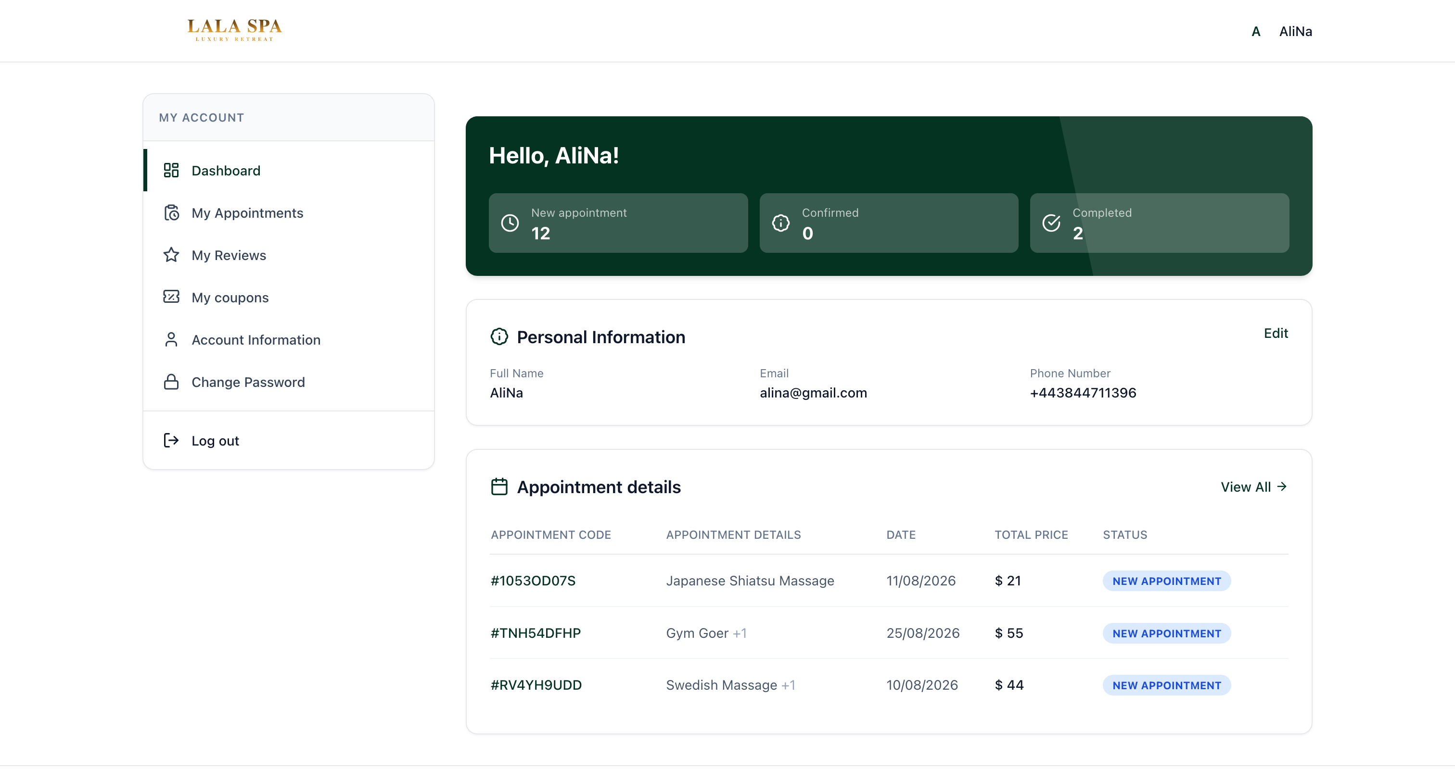Click Swedish Massage +1 details
Screen dimensions: 1455x769
click(x=730, y=685)
